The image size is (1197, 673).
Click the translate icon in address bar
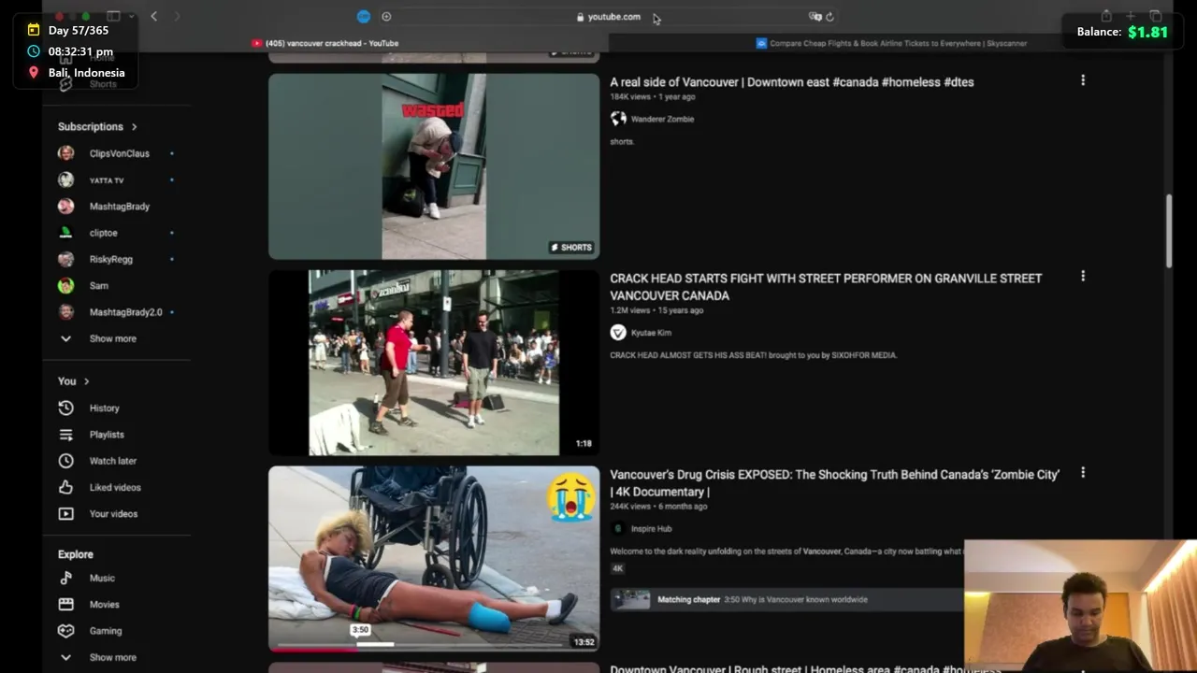(x=815, y=17)
